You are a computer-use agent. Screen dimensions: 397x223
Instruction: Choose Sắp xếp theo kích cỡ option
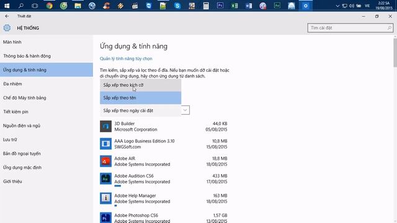[141, 85]
